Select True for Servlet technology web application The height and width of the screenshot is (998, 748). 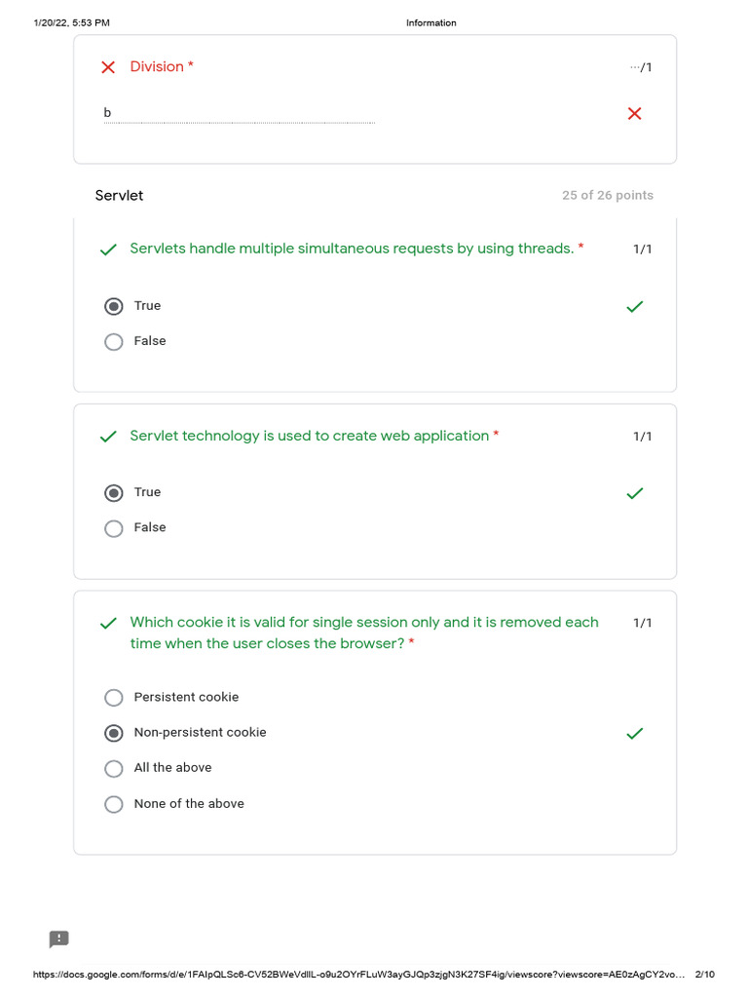pyautogui.click(x=114, y=493)
